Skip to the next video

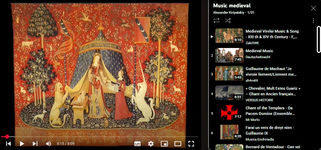[35, 143]
